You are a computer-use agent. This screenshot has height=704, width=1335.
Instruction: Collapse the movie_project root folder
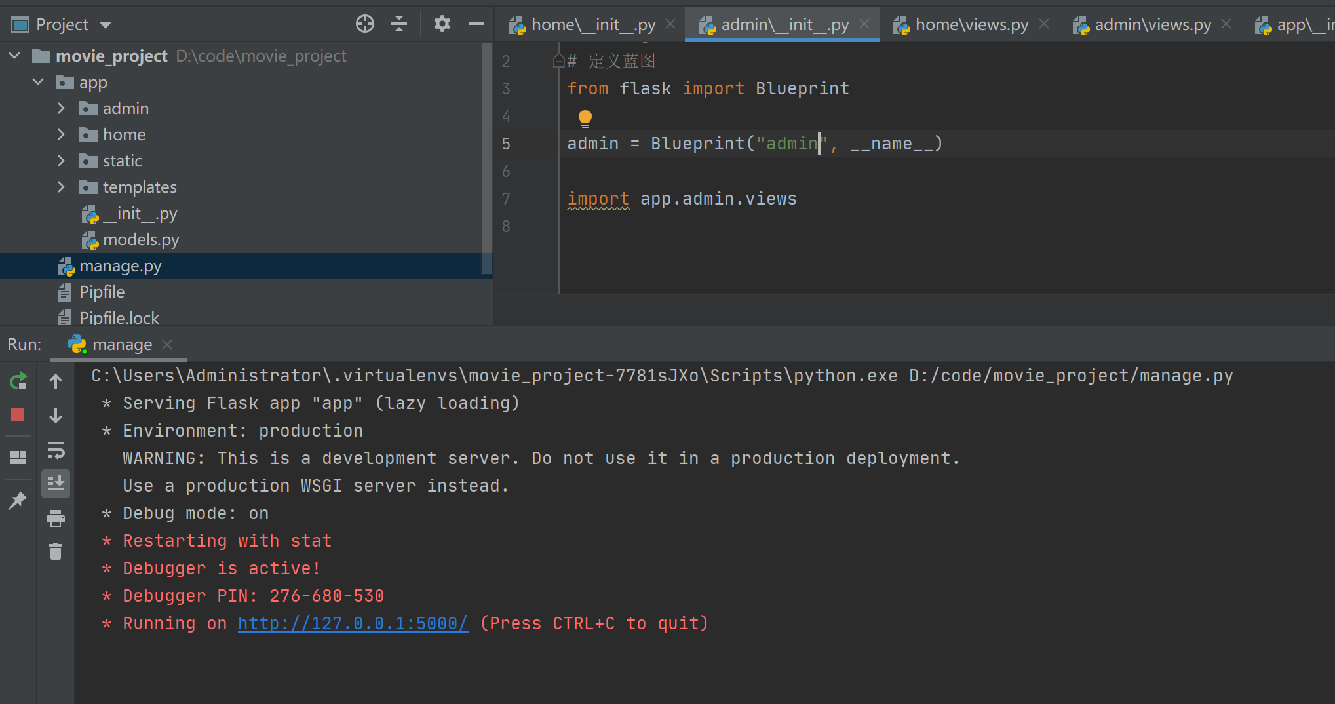[x=15, y=56]
